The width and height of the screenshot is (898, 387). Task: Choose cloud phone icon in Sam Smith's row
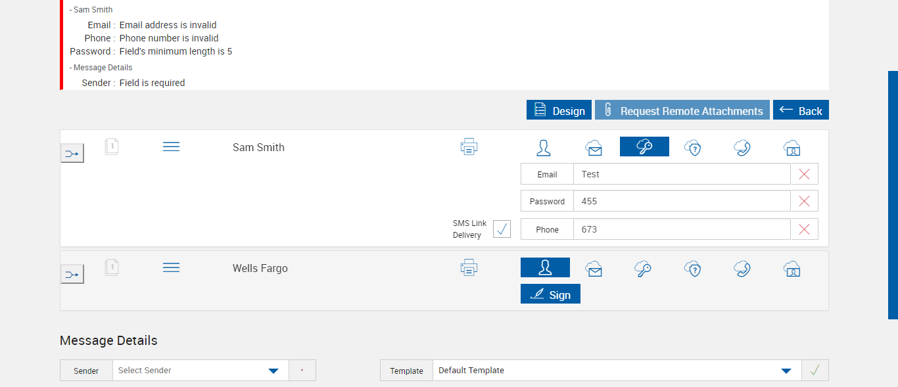[x=742, y=147]
